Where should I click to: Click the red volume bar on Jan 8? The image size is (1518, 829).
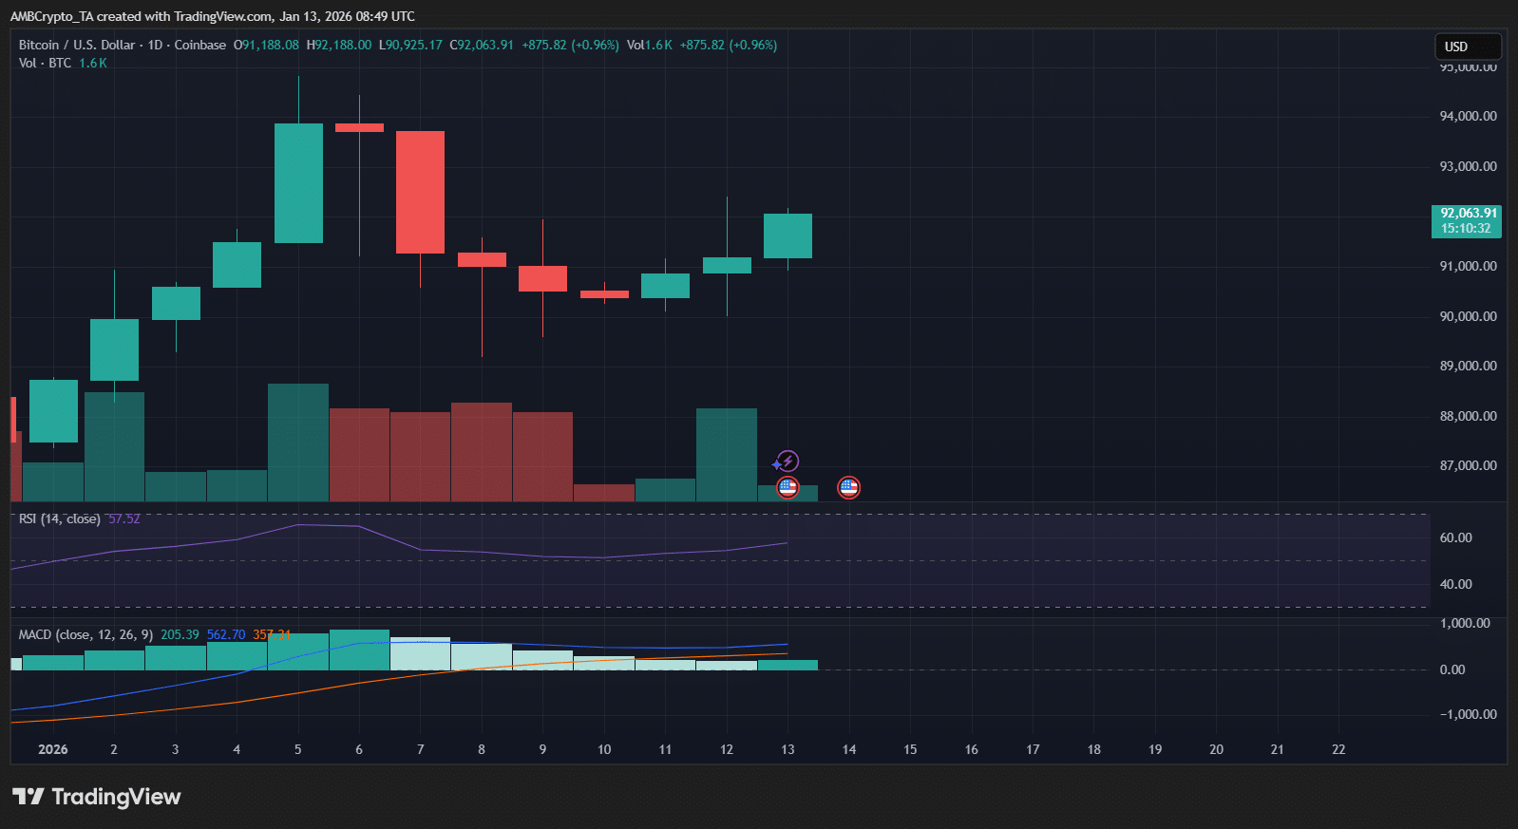click(482, 452)
